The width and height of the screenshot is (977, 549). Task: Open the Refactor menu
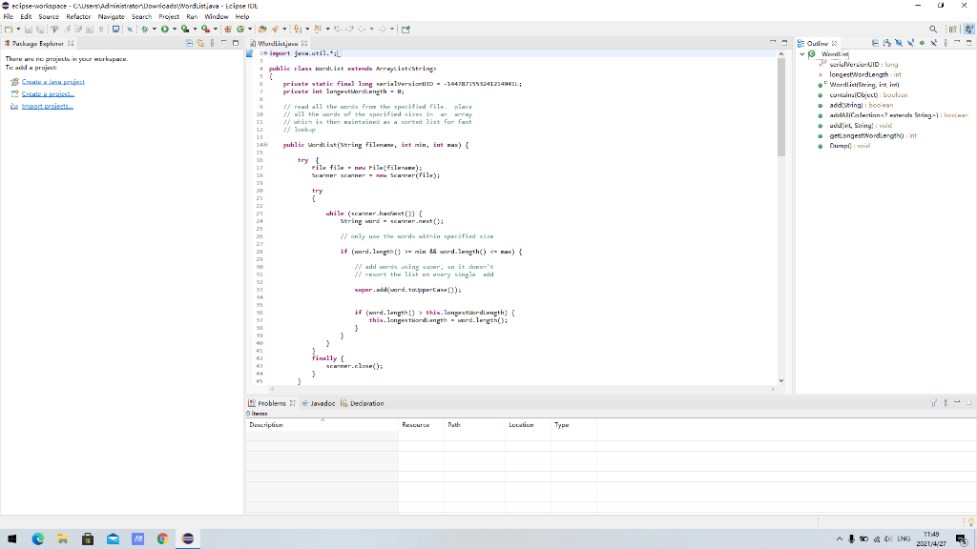pos(78,16)
